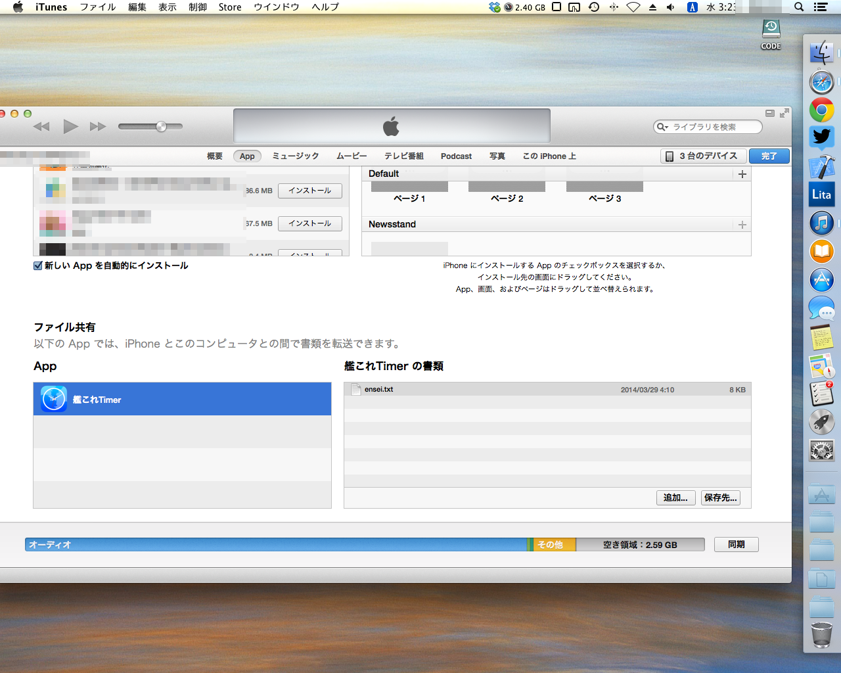Switch to the Podcast tab
Image resolution: width=841 pixels, height=673 pixels.
pos(456,156)
